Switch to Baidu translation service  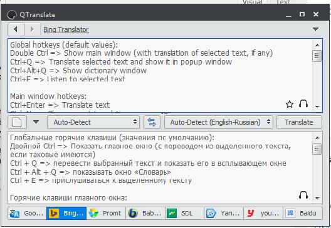303,213
